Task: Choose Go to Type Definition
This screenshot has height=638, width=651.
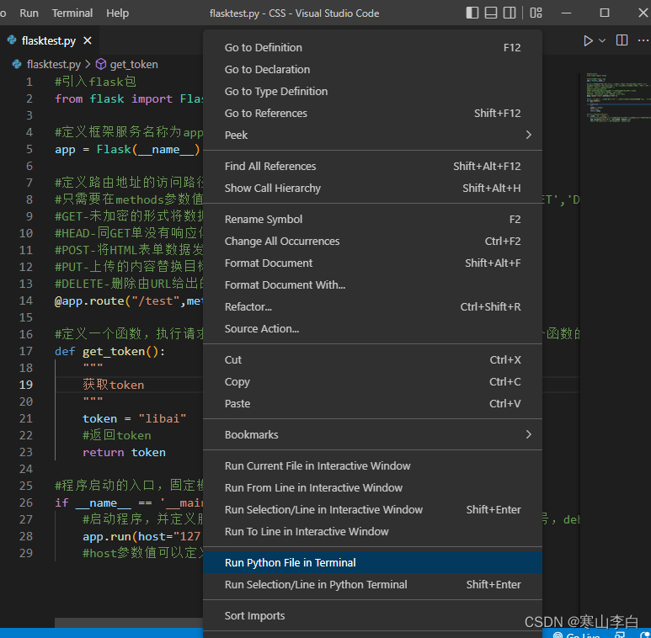Action: pos(372,91)
